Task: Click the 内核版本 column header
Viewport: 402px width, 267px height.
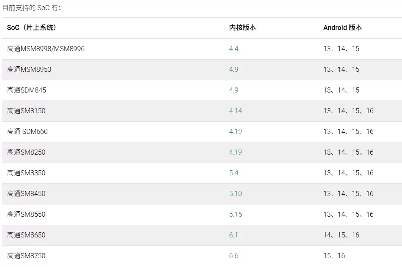Action: 243,28
